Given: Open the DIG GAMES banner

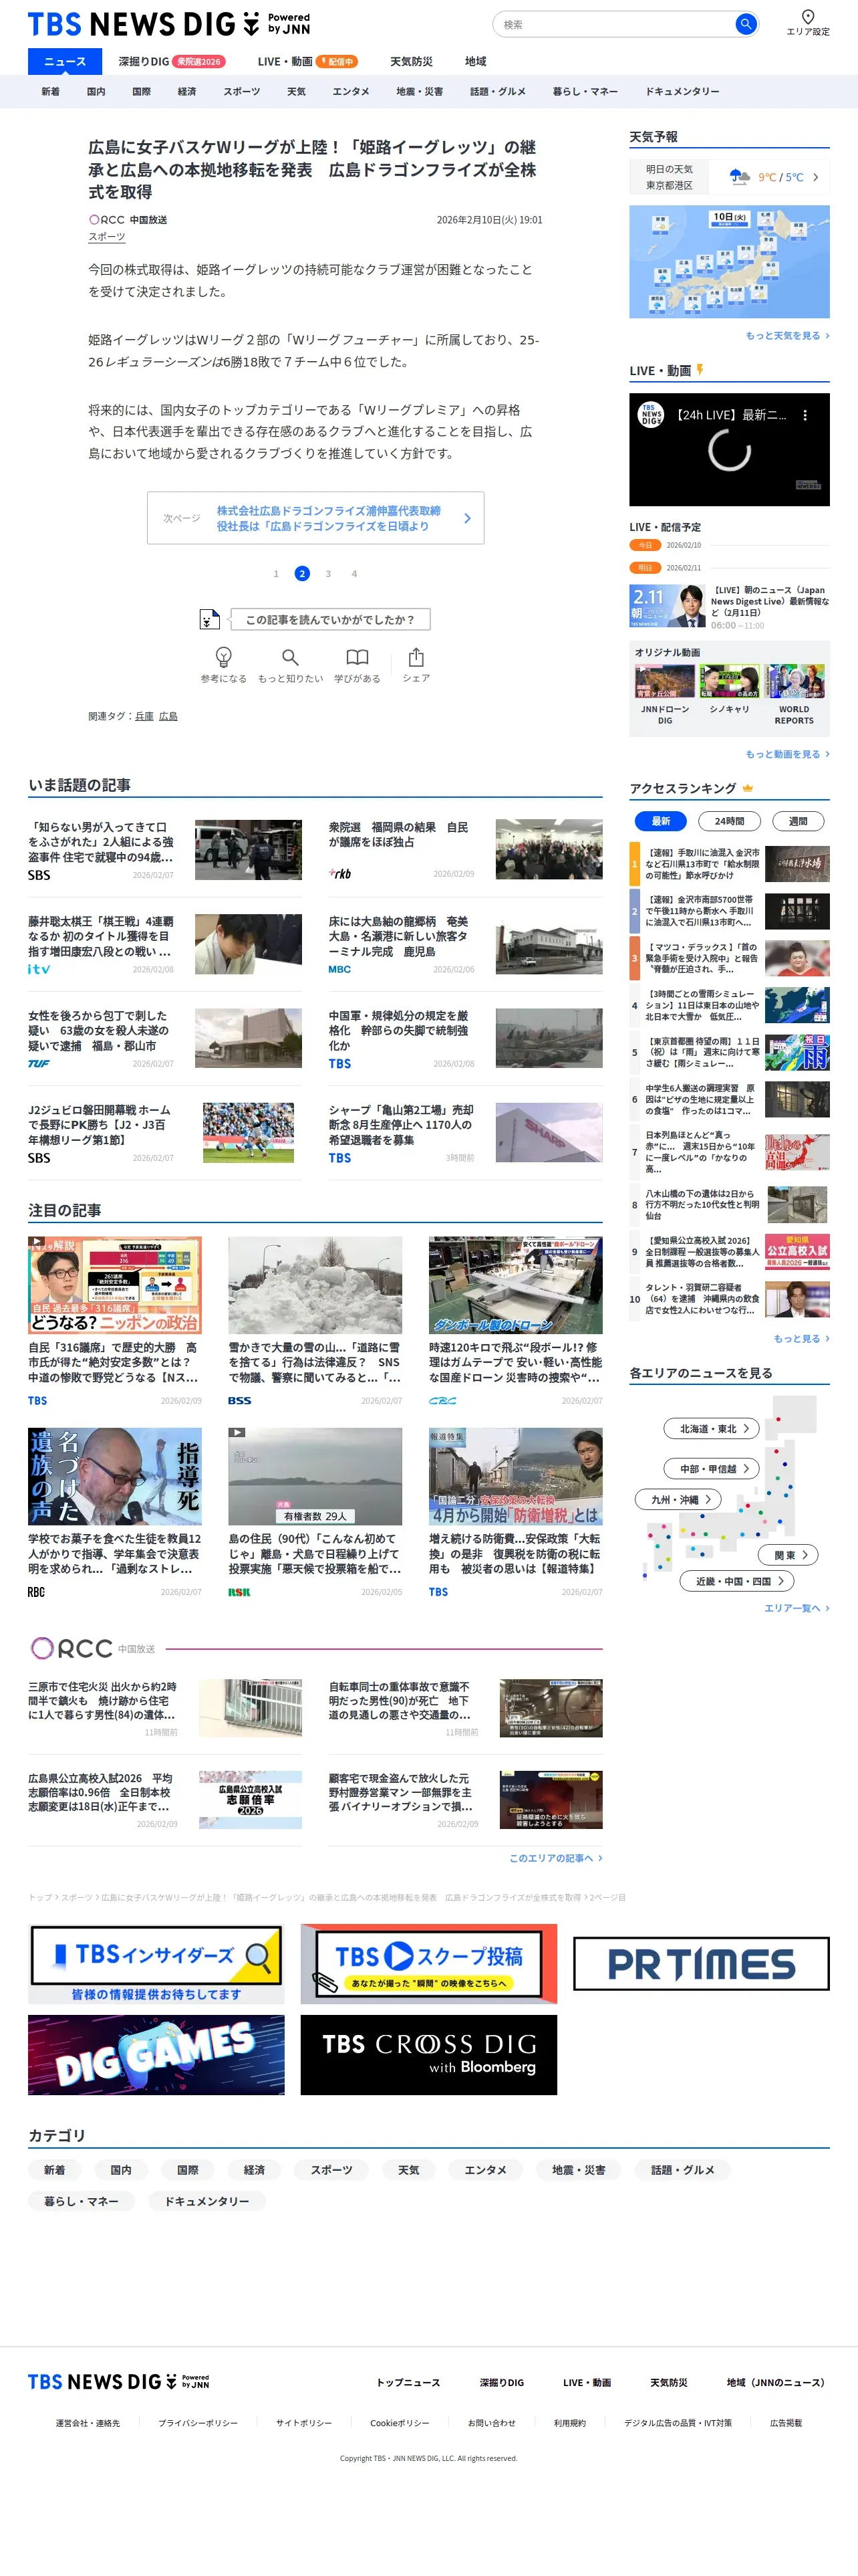Looking at the screenshot, I should pos(156,2054).
